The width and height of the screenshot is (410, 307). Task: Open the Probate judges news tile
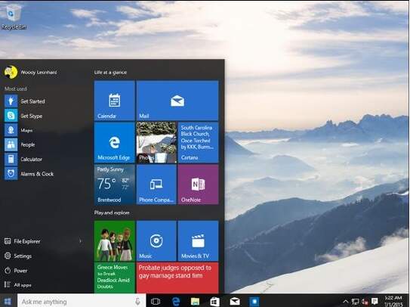(x=177, y=278)
